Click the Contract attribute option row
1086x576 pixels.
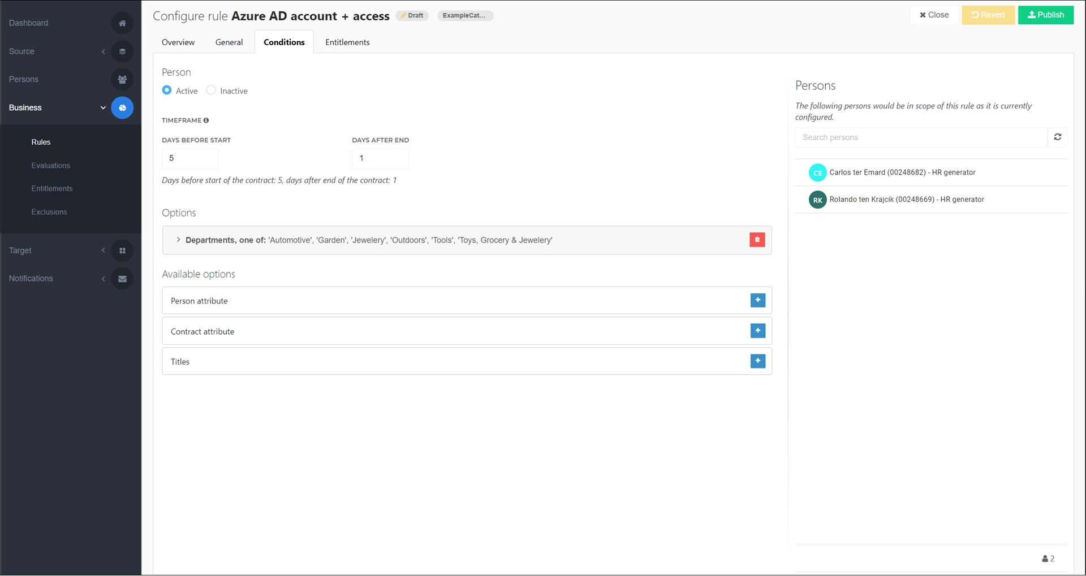coord(467,331)
